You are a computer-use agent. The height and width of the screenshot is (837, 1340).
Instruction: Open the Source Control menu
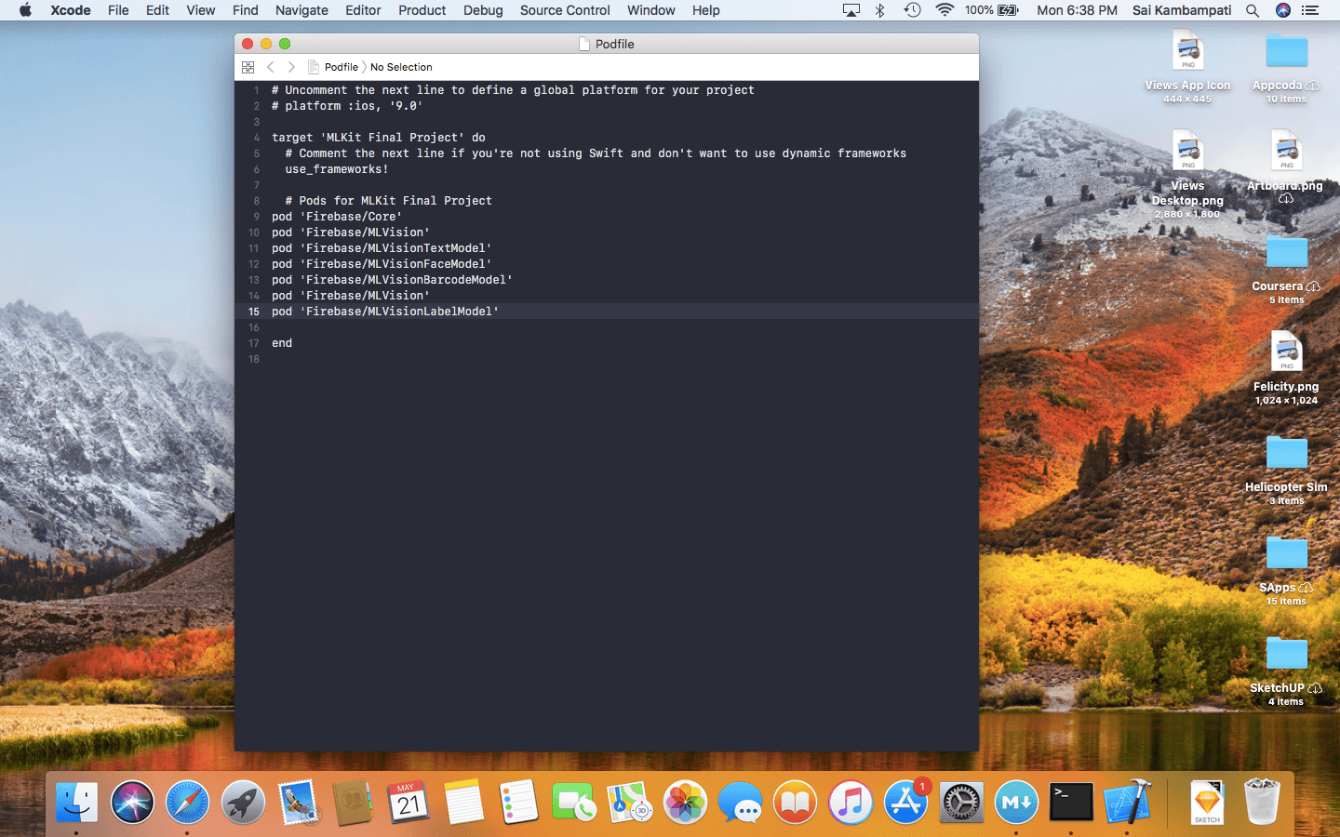tap(565, 10)
